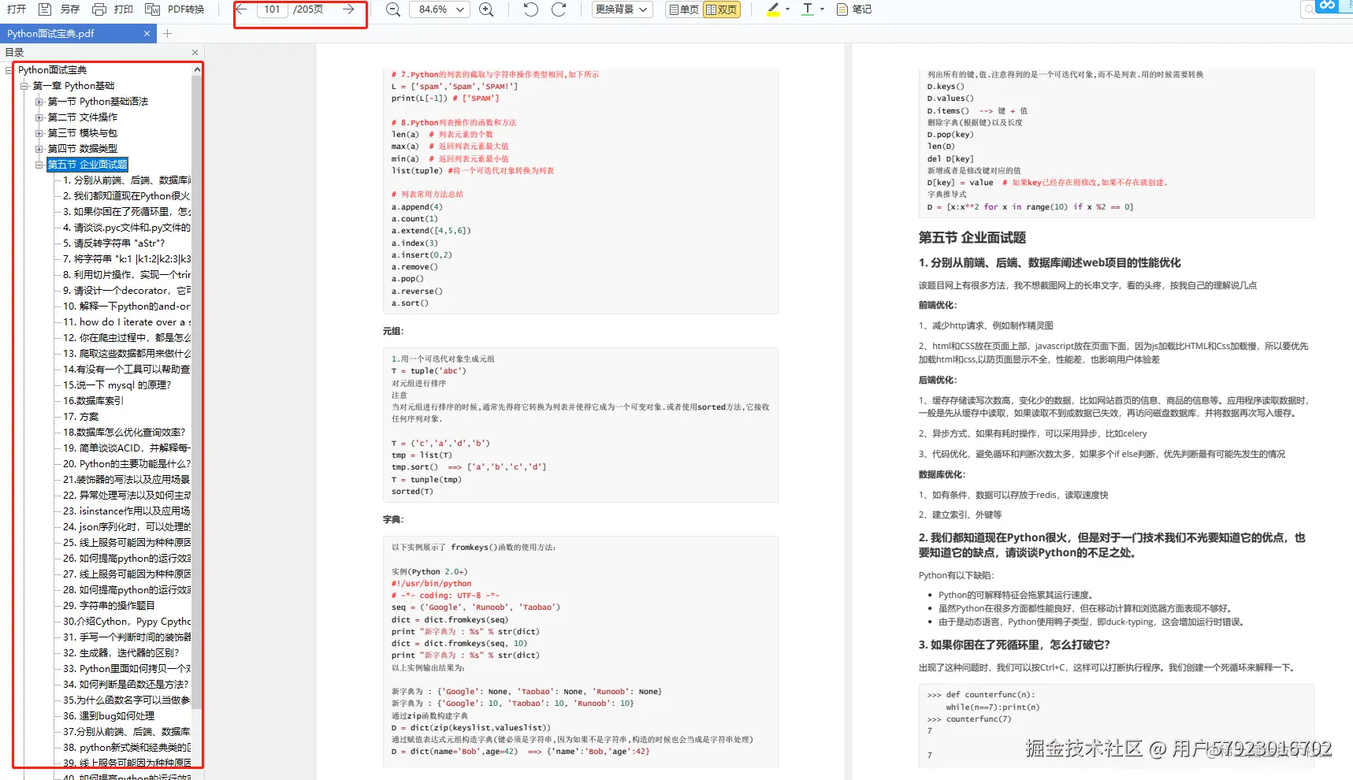This screenshot has width=1353, height=780.
Task: Select the Python面试宝典.pdf tab
Action: point(76,33)
